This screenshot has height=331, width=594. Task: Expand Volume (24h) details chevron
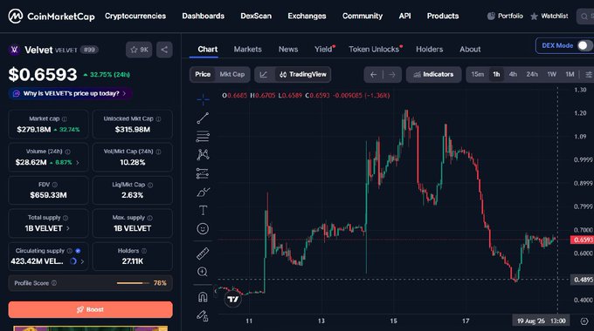[78, 163]
